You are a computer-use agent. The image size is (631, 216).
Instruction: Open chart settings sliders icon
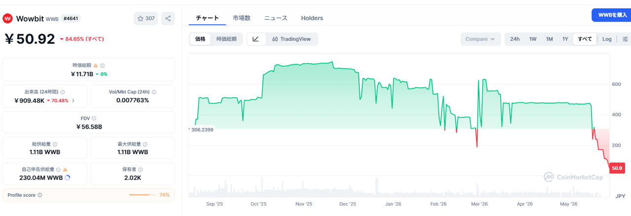[625, 39]
